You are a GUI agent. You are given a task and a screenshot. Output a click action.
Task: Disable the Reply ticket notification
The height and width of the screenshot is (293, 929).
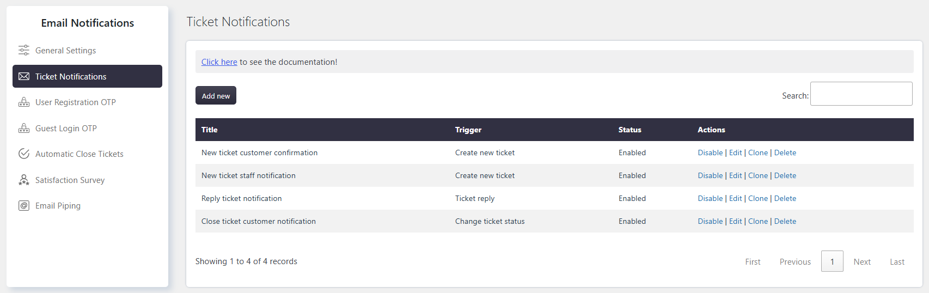(710, 198)
